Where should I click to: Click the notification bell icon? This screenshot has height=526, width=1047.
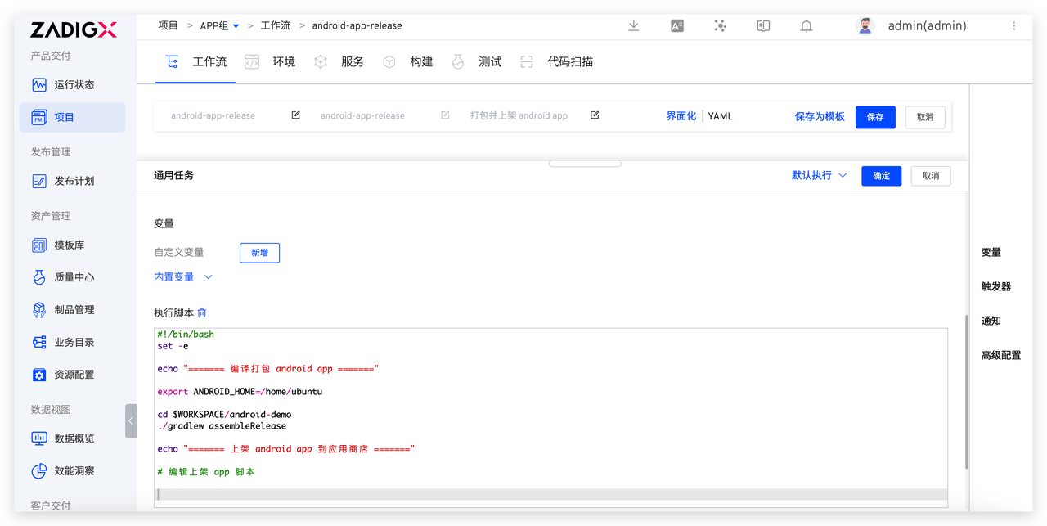point(807,26)
